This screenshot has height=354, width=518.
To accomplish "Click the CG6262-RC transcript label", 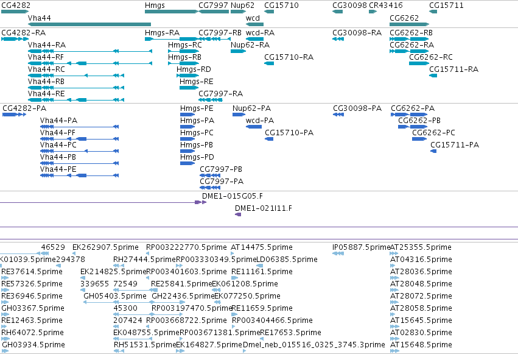I will [x=431, y=57].
